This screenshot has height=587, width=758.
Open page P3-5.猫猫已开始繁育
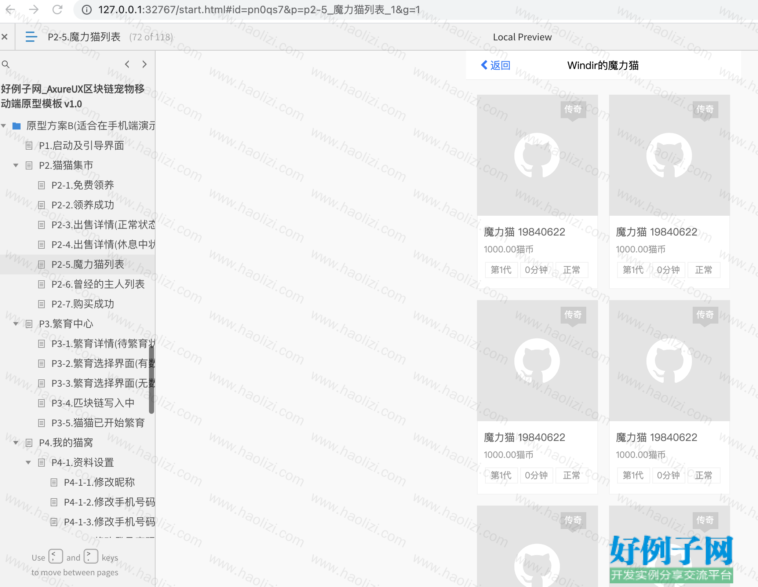[98, 423]
